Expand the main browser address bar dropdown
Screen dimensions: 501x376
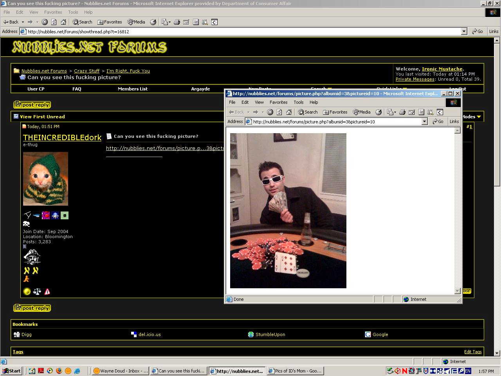[464, 31]
